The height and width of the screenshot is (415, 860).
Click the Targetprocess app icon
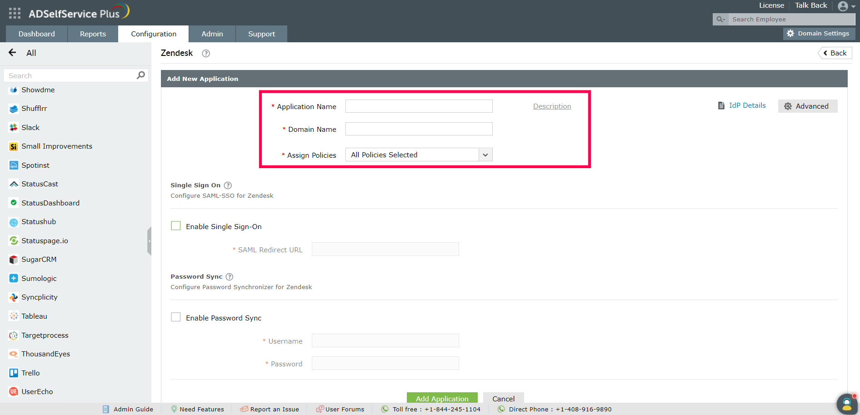coord(14,335)
